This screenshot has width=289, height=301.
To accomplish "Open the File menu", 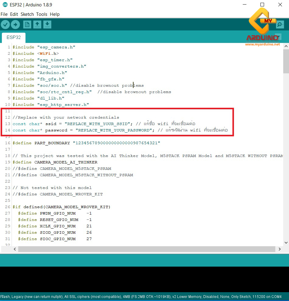I will tap(4, 14).
